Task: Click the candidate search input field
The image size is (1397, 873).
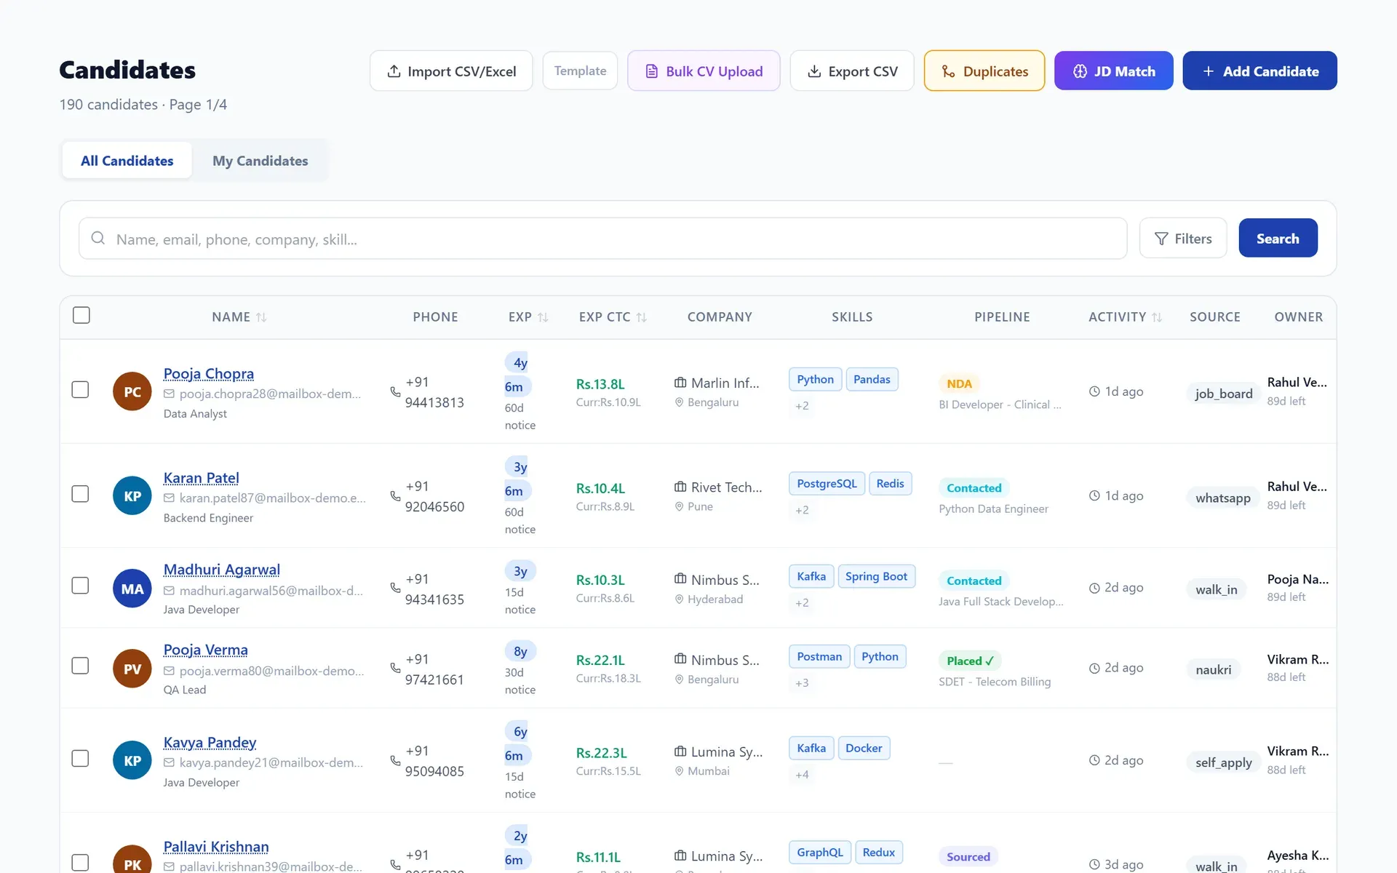Action: click(602, 239)
